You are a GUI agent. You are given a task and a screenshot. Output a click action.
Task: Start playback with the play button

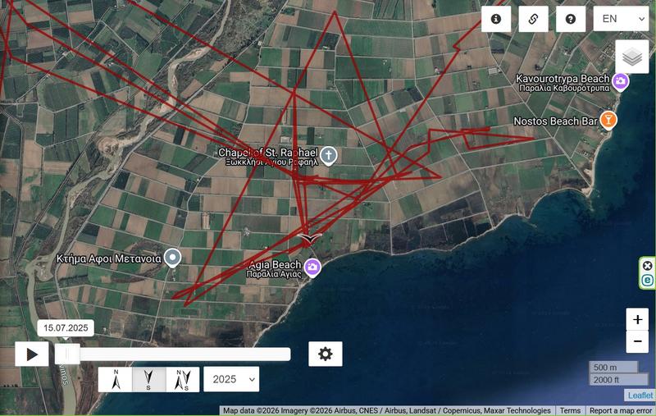(x=32, y=354)
